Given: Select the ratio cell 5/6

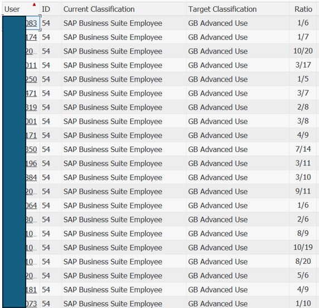Looking at the screenshot, I should pyautogui.click(x=303, y=276).
